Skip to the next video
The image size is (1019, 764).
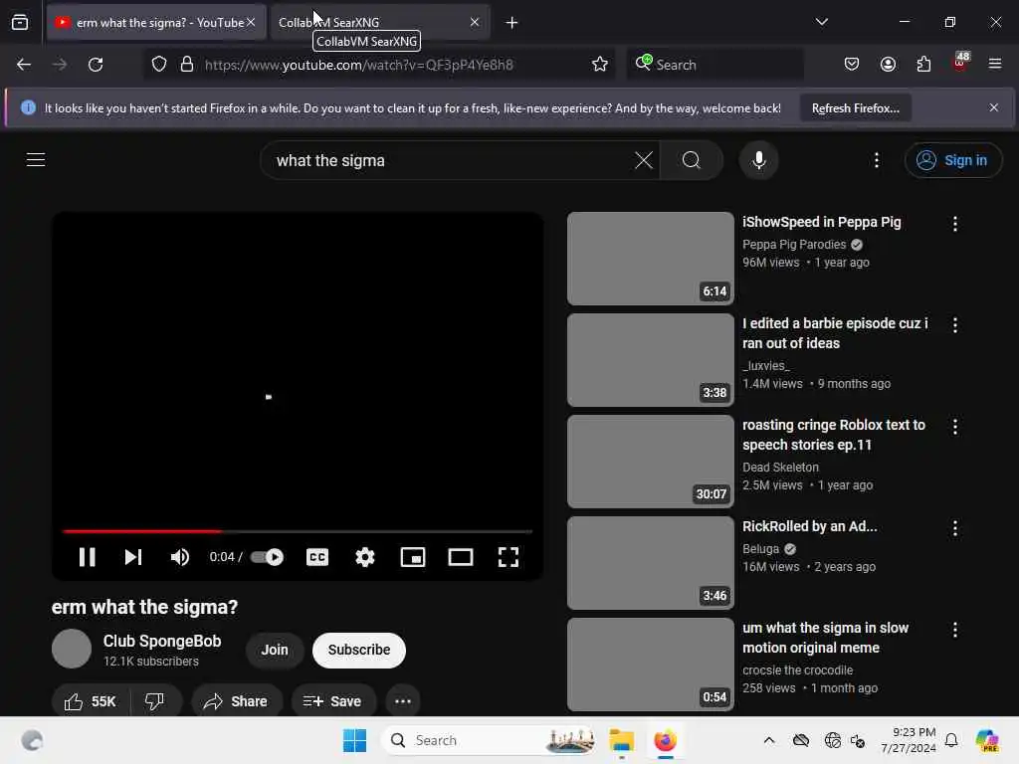click(133, 557)
